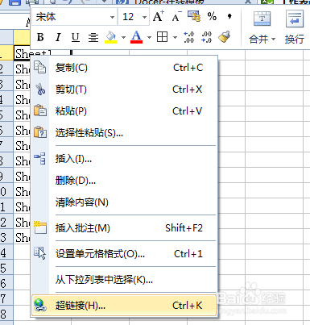Open the 合并 merge dropdown arrow

273,40
